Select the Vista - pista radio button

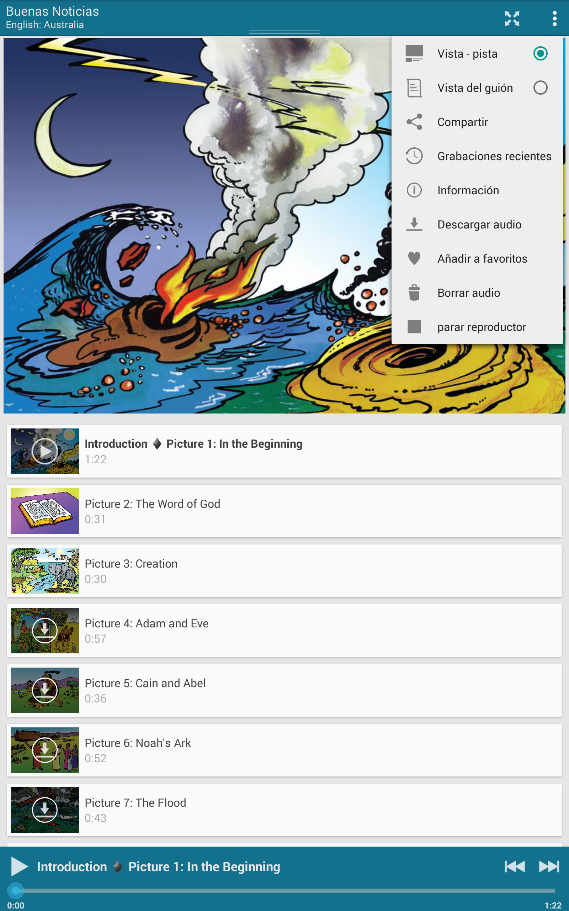pos(540,53)
